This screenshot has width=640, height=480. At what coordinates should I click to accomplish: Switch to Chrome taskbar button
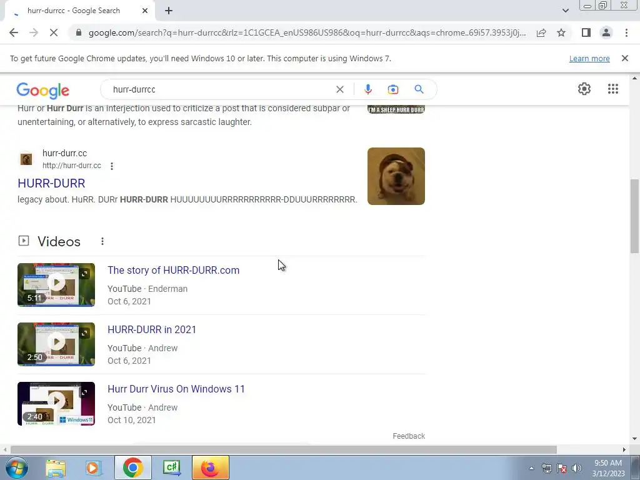[133, 467]
